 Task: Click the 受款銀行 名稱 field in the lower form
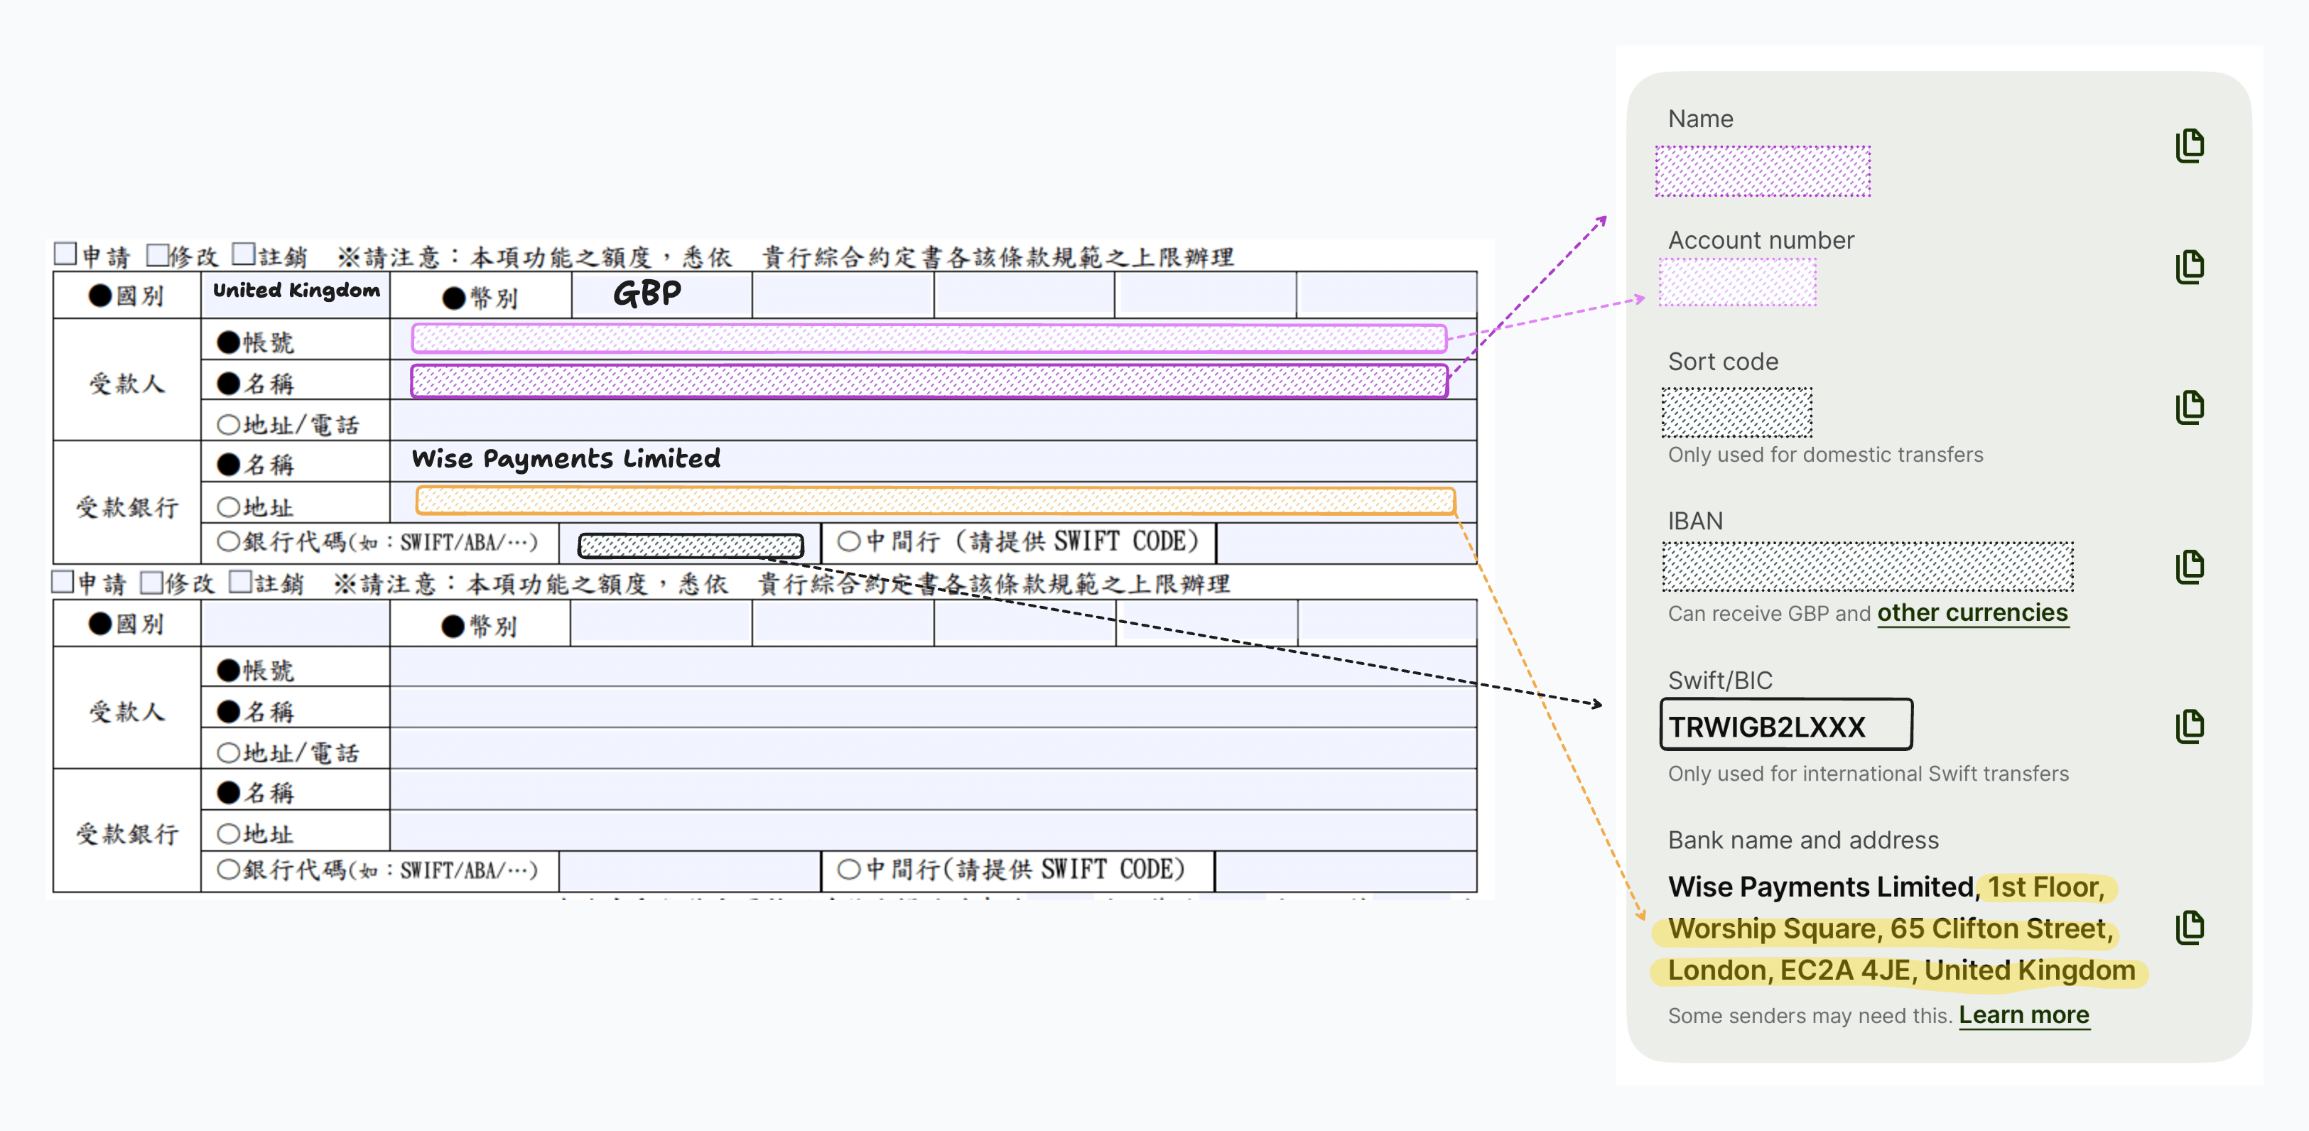click(x=933, y=789)
